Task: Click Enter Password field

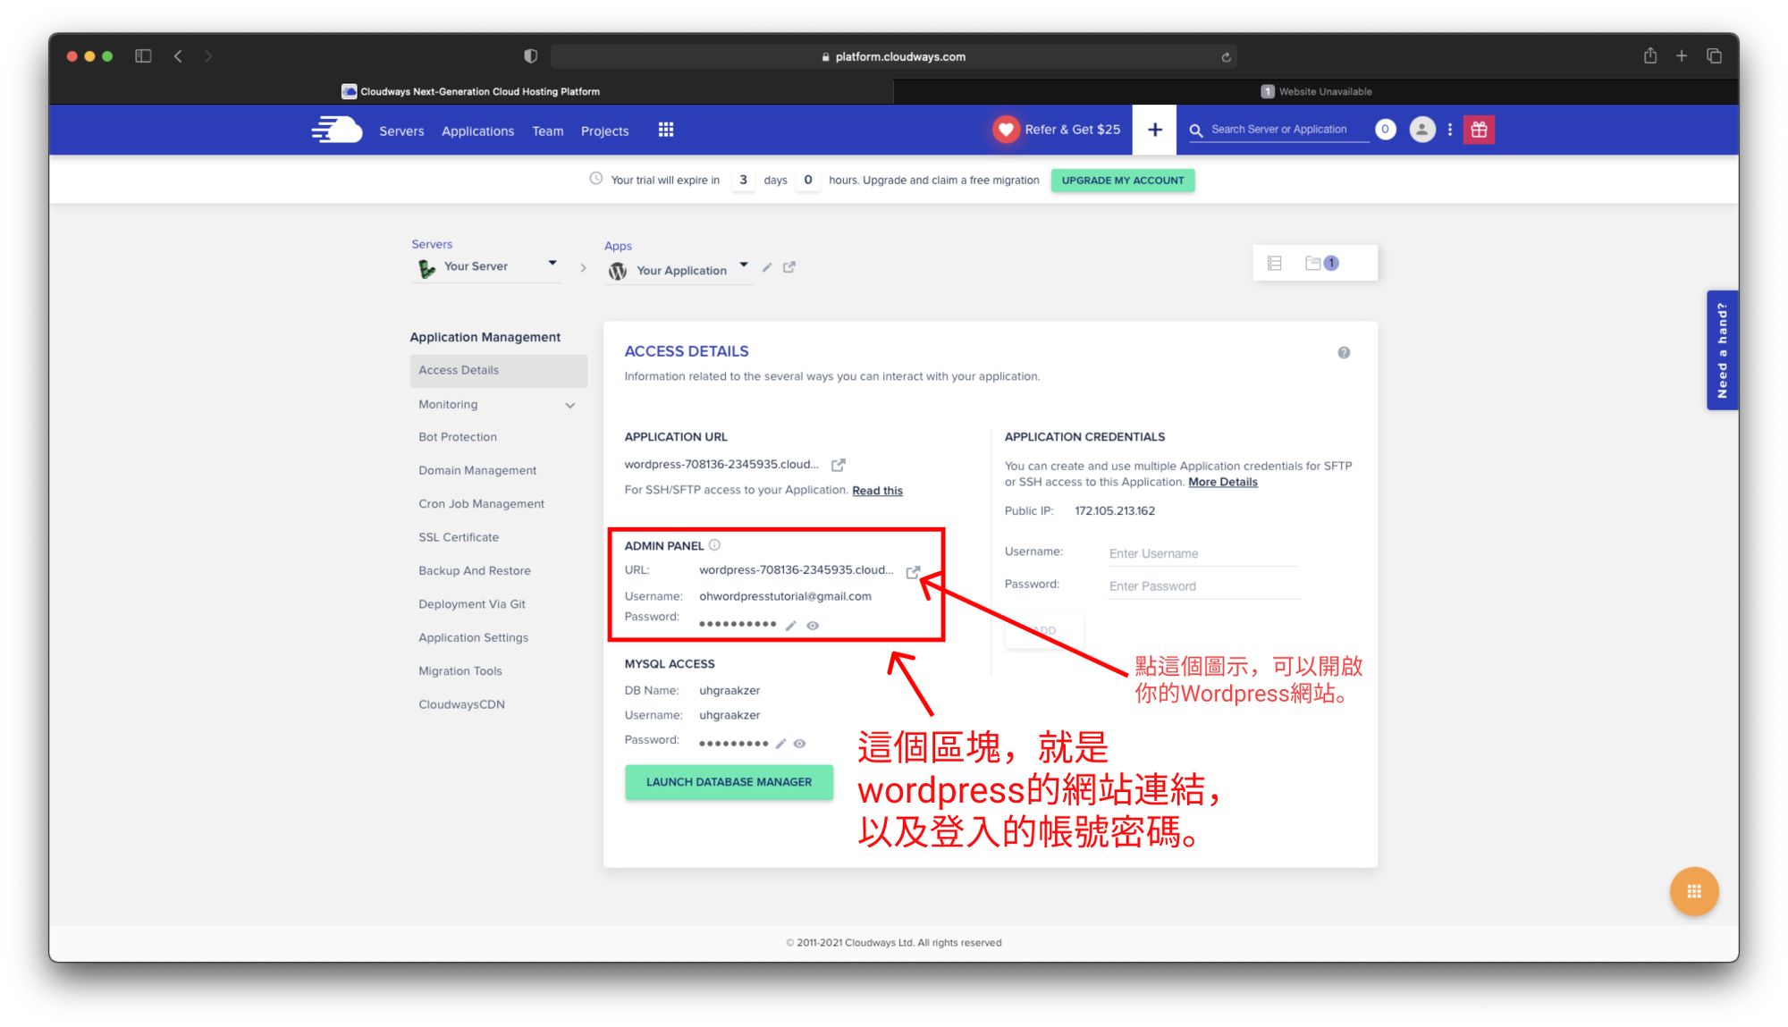Action: pyautogui.click(x=1204, y=586)
